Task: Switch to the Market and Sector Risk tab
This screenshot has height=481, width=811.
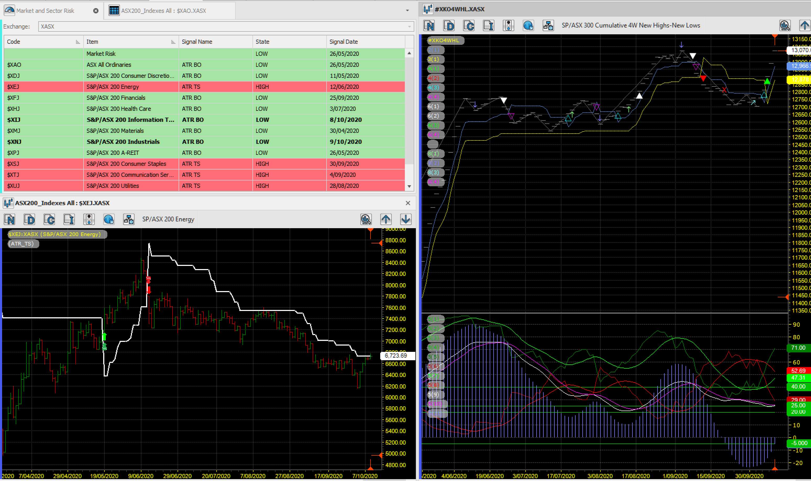Action: [52, 11]
